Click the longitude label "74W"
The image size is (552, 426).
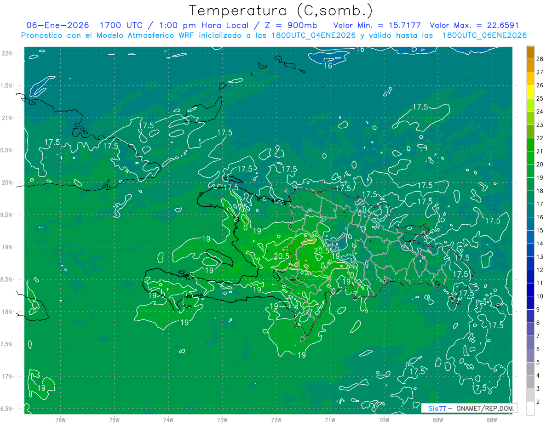[x=168, y=420]
